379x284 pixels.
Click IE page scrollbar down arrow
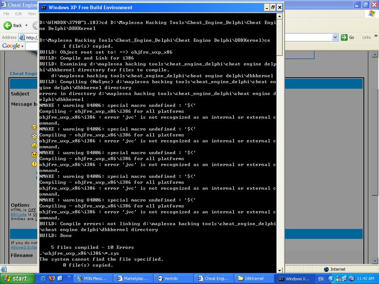click(375, 261)
